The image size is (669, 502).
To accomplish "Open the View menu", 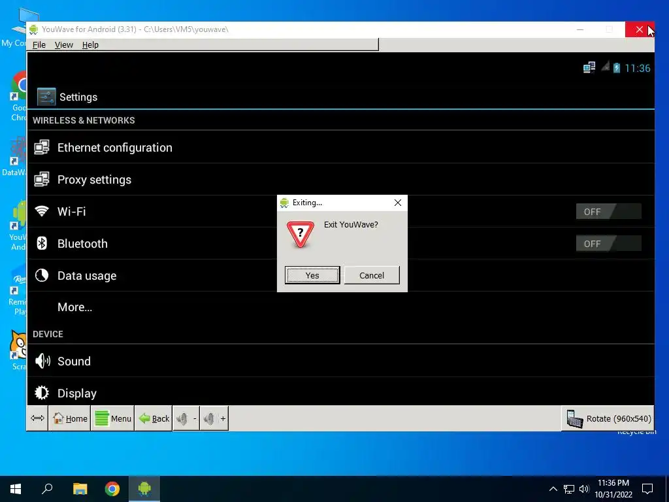I will (x=63, y=45).
